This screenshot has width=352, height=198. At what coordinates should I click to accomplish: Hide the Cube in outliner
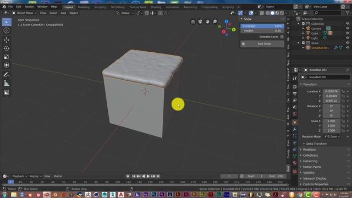[348, 33]
